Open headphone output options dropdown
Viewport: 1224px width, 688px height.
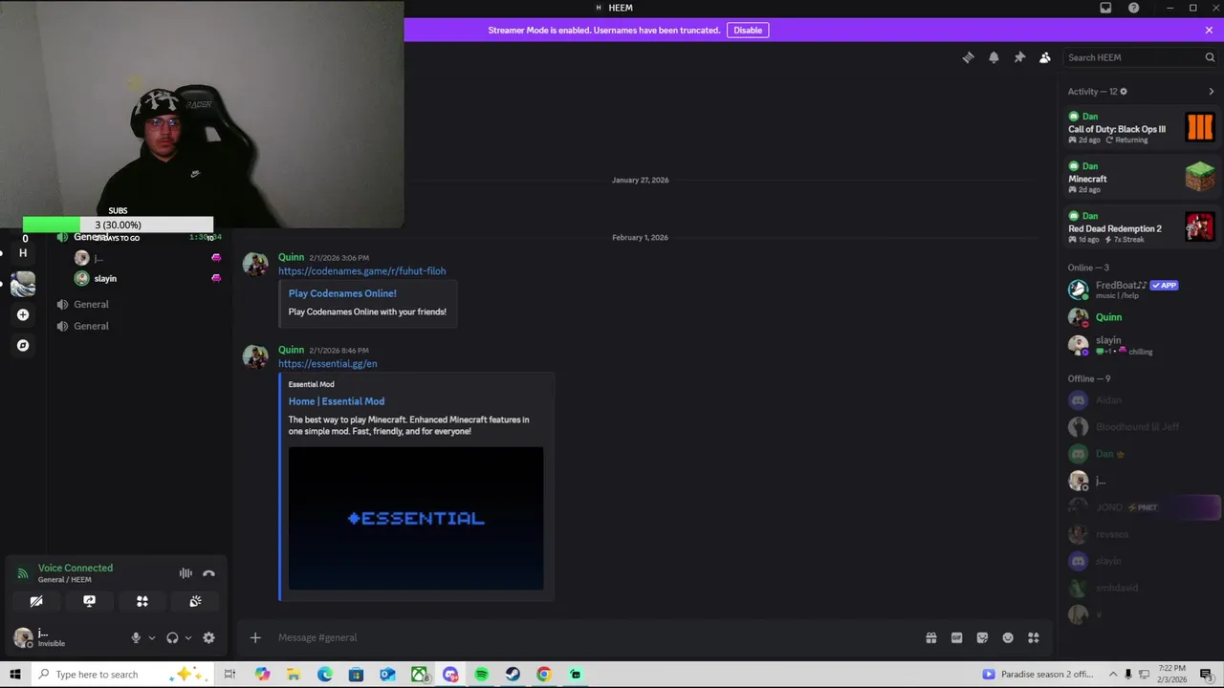[x=187, y=637]
